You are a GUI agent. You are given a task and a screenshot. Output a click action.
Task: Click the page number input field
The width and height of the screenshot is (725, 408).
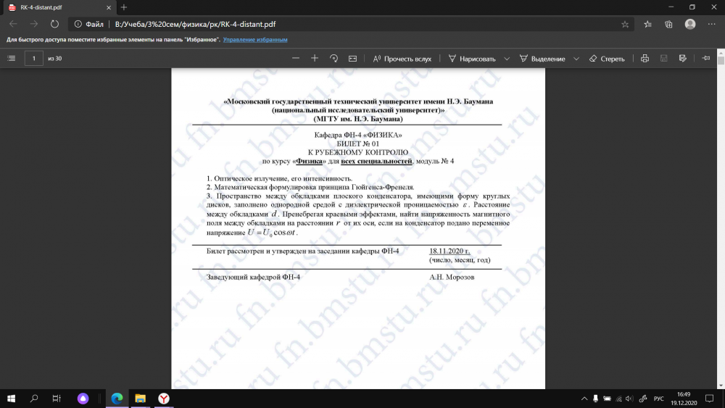[34, 58]
